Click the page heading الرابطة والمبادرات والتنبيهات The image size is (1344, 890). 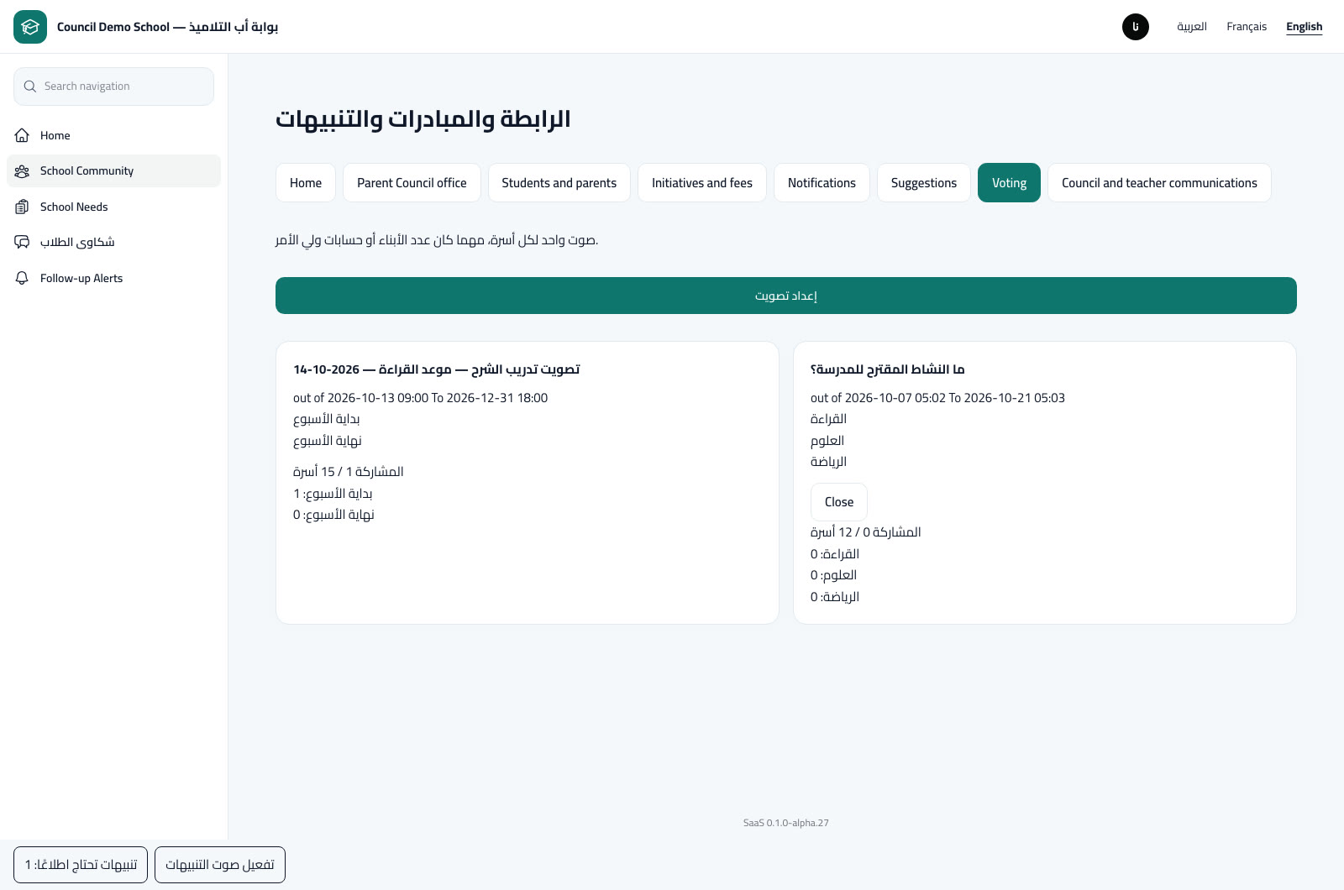click(423, 119)
